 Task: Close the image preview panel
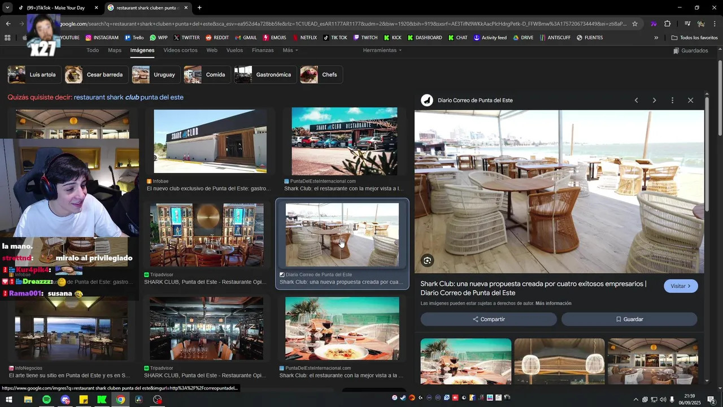[690, 100]
